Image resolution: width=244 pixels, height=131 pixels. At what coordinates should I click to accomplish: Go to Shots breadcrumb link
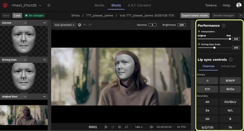(75, 16)
